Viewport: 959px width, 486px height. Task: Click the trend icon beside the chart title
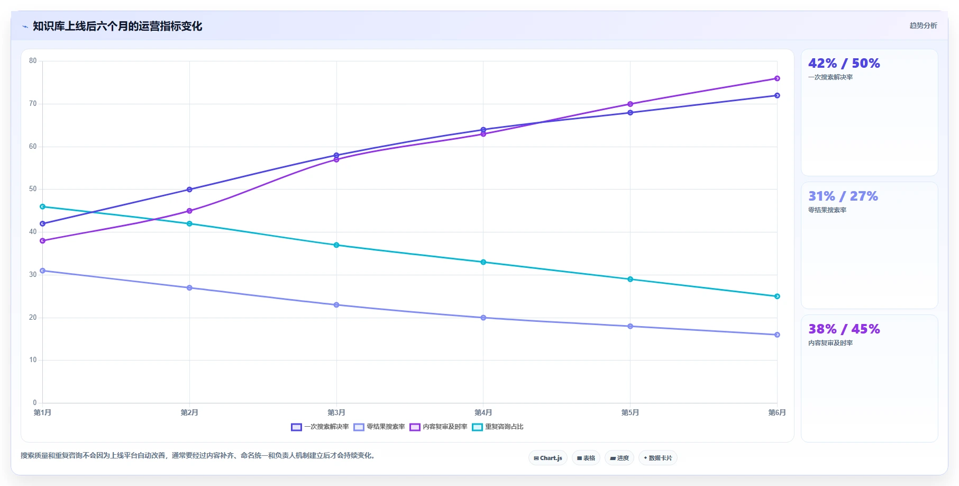tap(25, 26)
